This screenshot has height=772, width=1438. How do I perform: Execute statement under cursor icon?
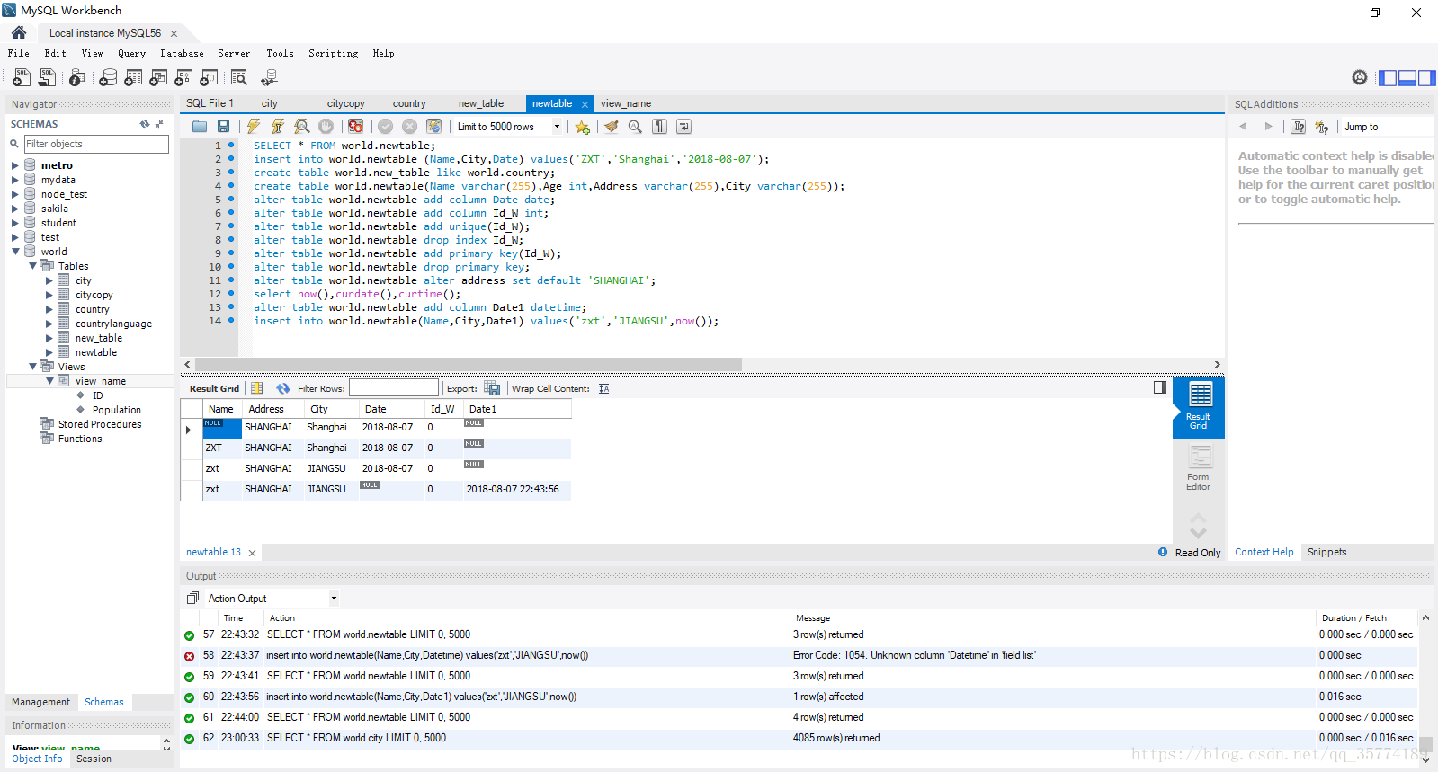point(277,127)
